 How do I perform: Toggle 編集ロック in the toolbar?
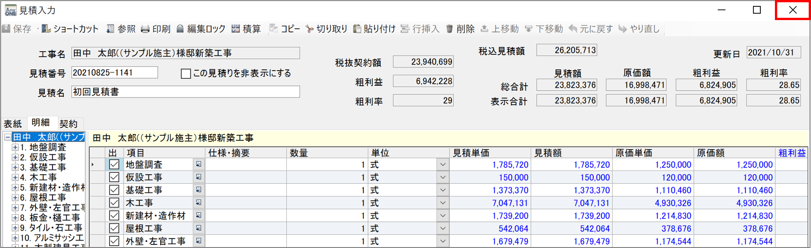(180, 29)
